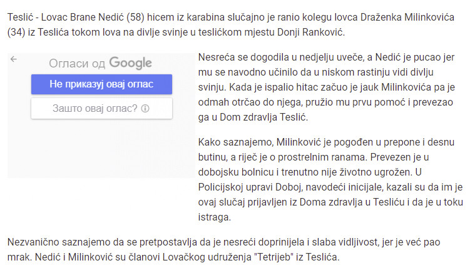This screenshot has width=470, height=268.
Task: Click the info icon beside "Зашто овај оглас?"
Action: [145, 108]
